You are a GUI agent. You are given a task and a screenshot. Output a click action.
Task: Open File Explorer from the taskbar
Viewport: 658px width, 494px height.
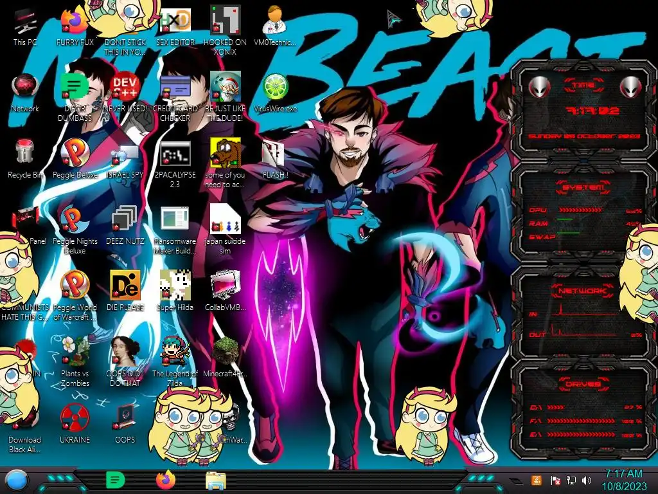coord(216,480)
